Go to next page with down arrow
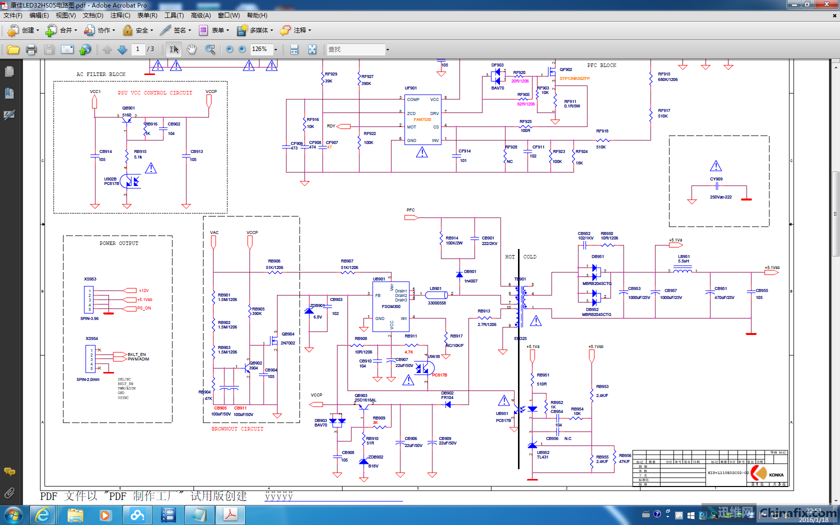The width and height of the screenshot is (840, 525). pos(122,49)
